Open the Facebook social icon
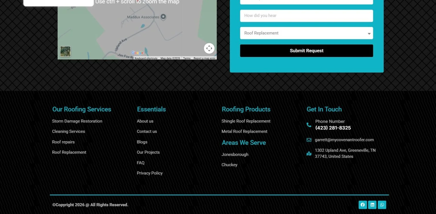This screenshot has height=214, width=436. (x=363, y=205)
